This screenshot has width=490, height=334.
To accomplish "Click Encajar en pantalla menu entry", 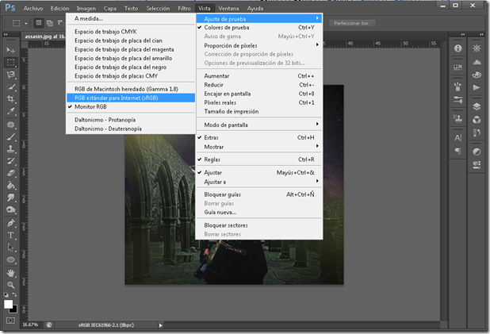I will click(x=259, y=94).
